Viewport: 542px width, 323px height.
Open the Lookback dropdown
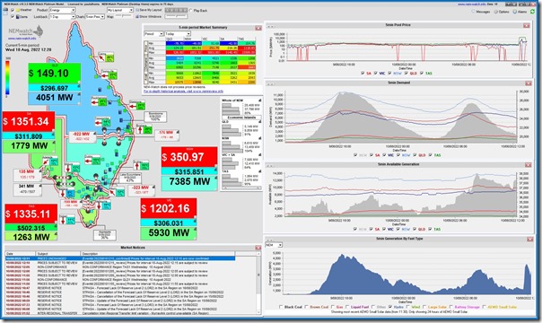[x=62, y=16]
